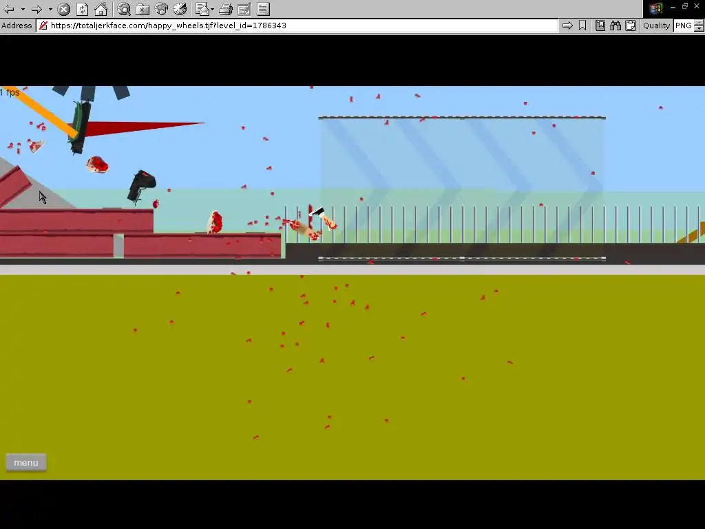
Task: Print the page using the printer icon
Action: point(226,9)
